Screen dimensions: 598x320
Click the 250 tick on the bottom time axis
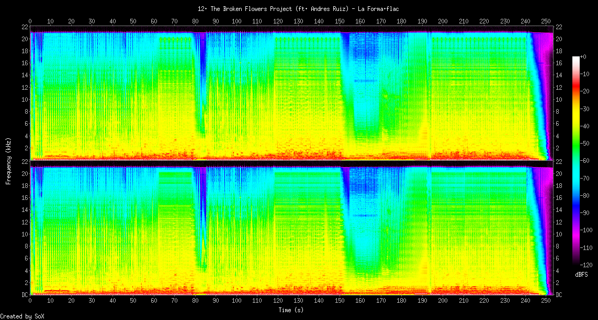[546, 301]
